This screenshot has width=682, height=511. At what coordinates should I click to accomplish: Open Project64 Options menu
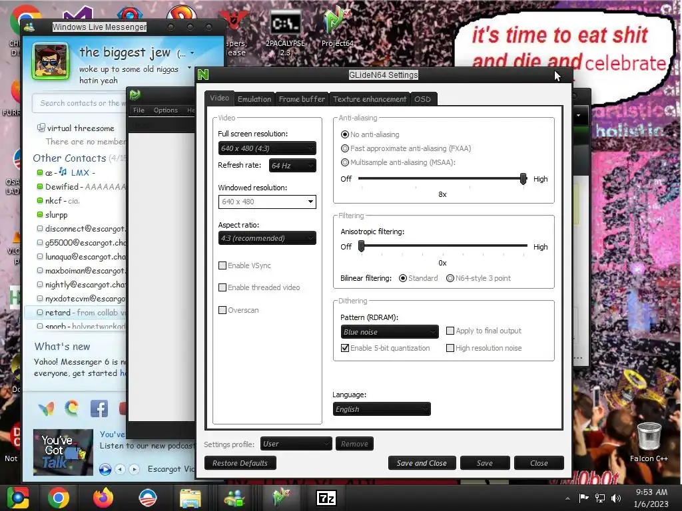point(166,110)
